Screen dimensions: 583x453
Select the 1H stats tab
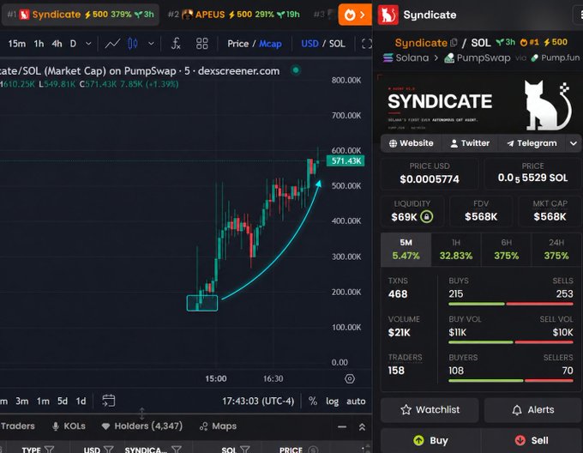coord(456,250)
